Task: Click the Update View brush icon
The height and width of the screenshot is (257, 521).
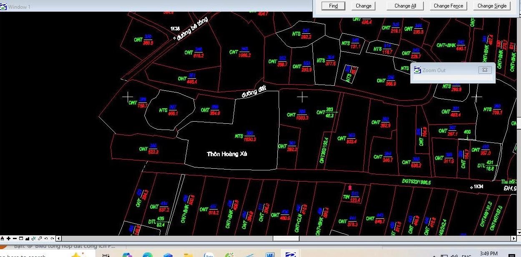Action: (3, 239)
